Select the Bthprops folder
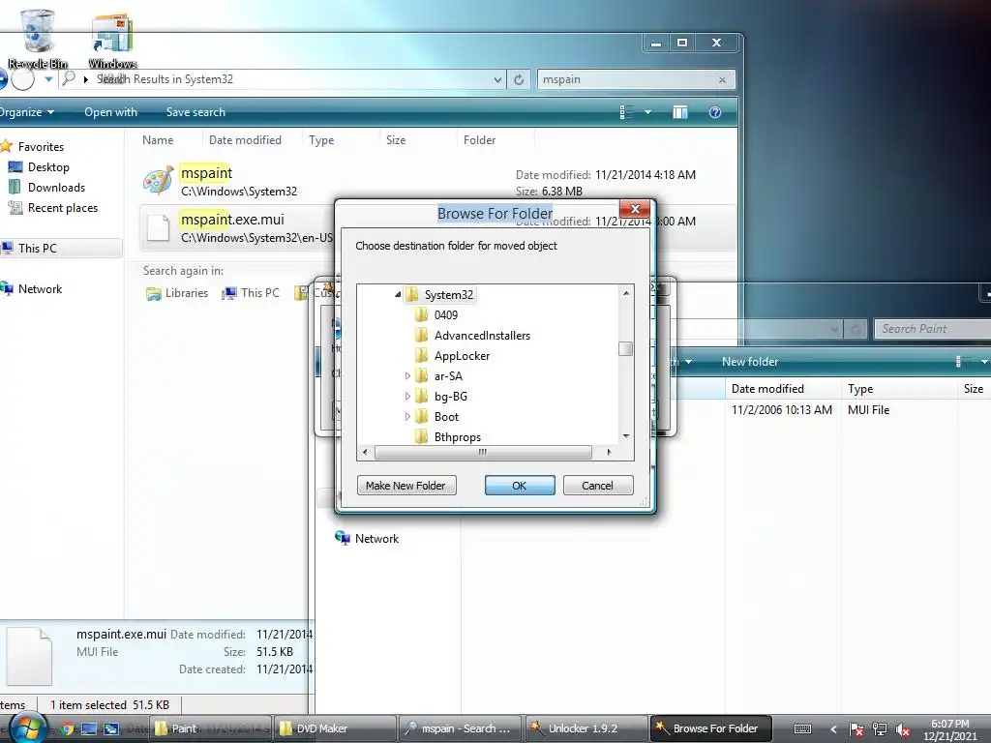The width and height of the screenshot is (991, 743). [x=458, y=436]
